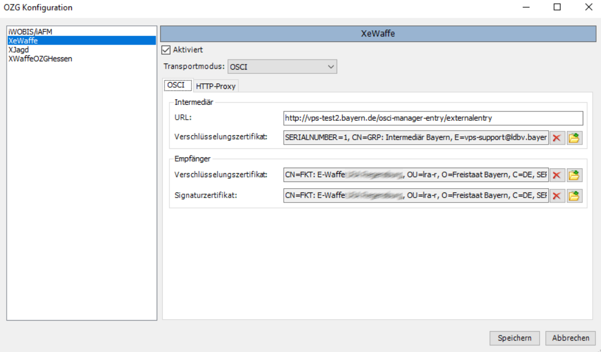Viewport: 601px width, 352px height.
Task: Focus the Intermediär Verschlüsselungszertifikat text field
Action: click(x=416, y=138)
